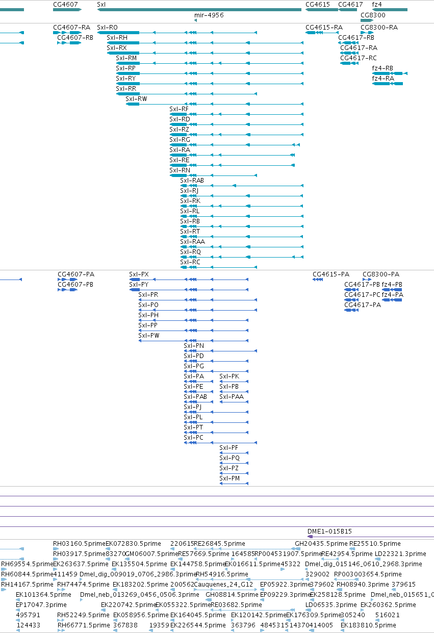The width and height of the screenshot is (434, 633).
Task: Open transcript CG4607-RA label
Action: point(71,27)
